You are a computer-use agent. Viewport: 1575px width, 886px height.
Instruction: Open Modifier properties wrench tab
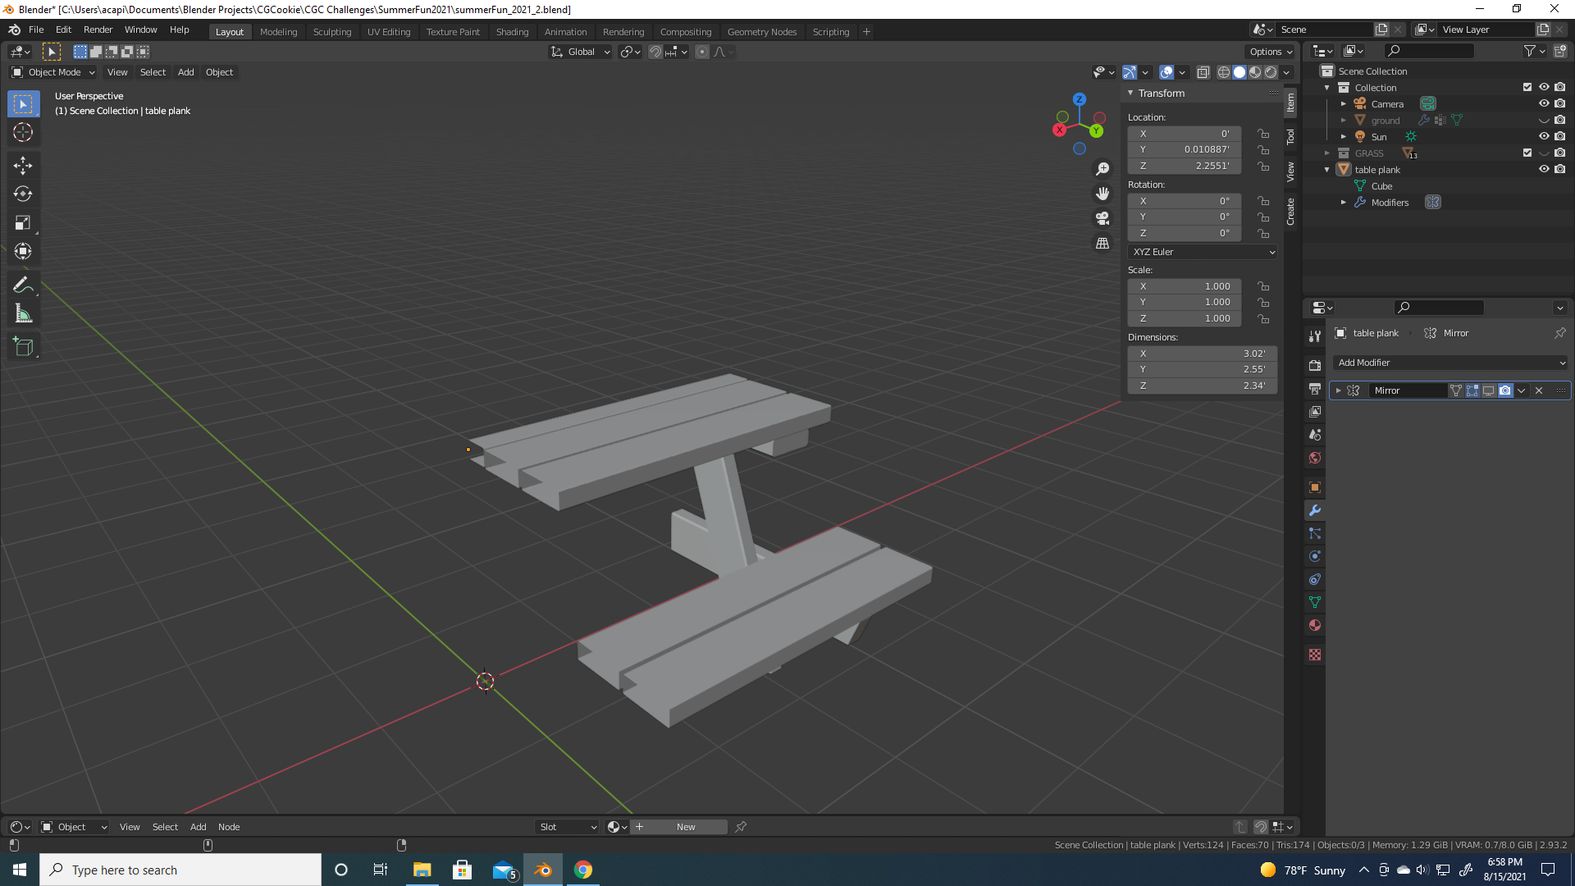1315,510
